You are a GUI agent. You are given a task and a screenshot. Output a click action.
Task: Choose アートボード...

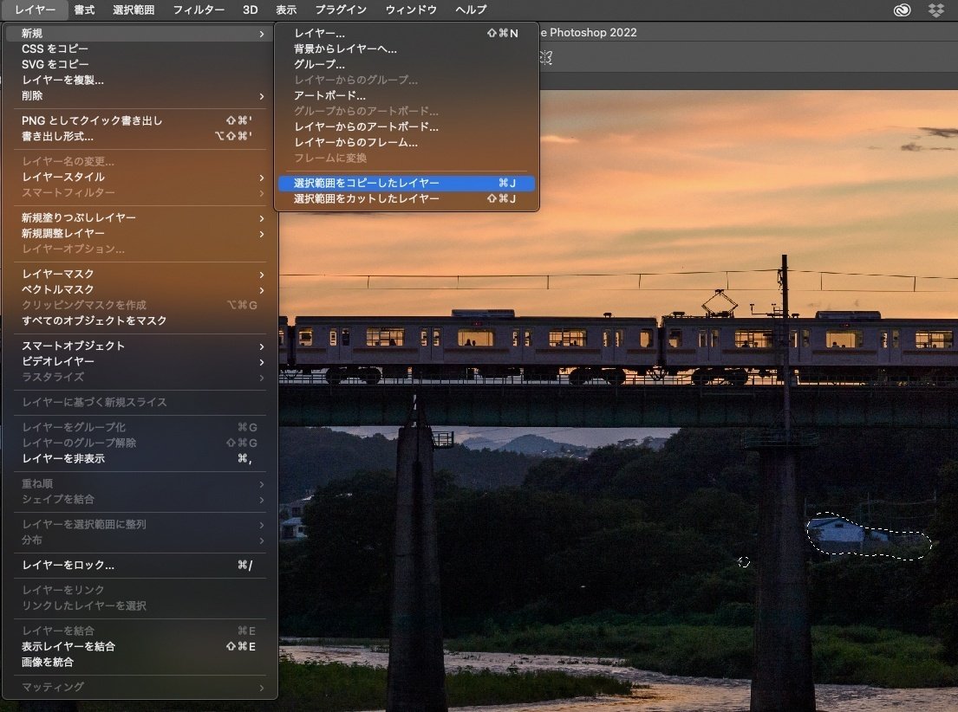coord(407,96)
